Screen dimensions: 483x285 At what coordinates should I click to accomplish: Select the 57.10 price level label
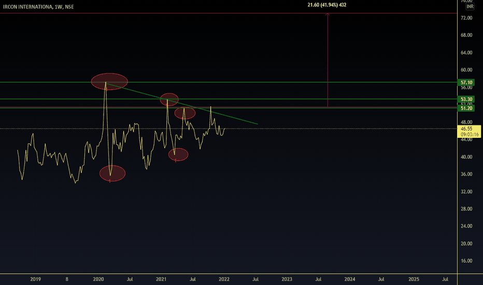pyautogui.click(x=466, y=82)
